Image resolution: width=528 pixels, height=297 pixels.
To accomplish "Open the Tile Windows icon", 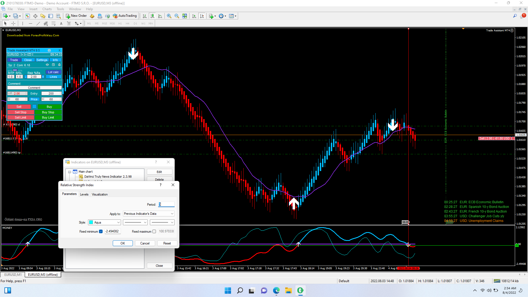I will click(x=185, y=16).
